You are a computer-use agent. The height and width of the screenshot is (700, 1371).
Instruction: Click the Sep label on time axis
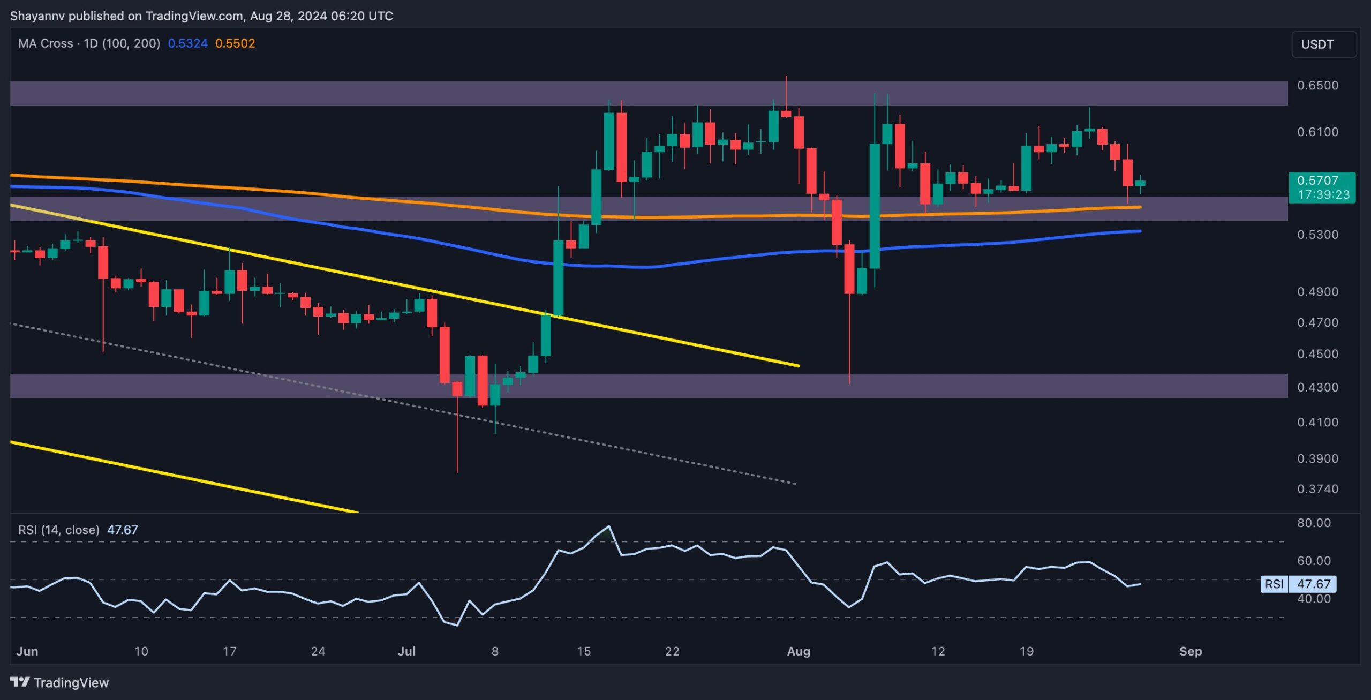(1190, 651)
